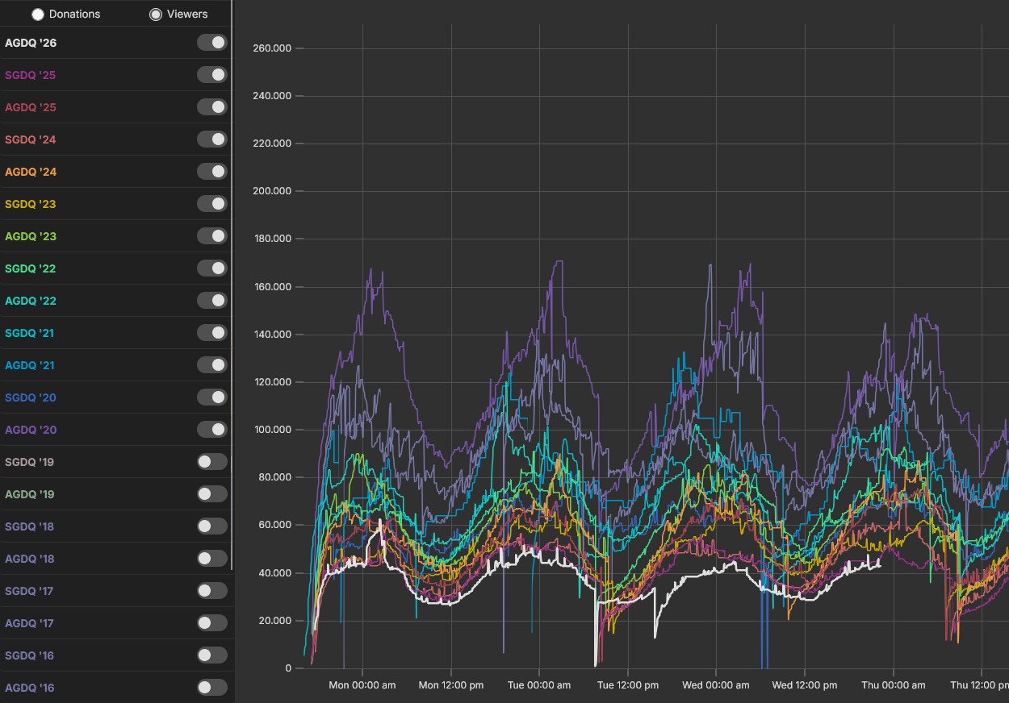Click the 'Wed 00:00 am' axis label

(x=716, y=685)
